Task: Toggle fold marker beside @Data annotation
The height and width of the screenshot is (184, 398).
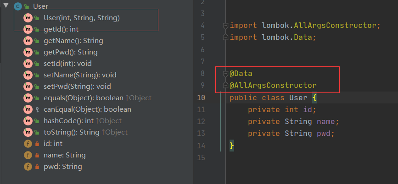Action: click(x=225, y=74)
